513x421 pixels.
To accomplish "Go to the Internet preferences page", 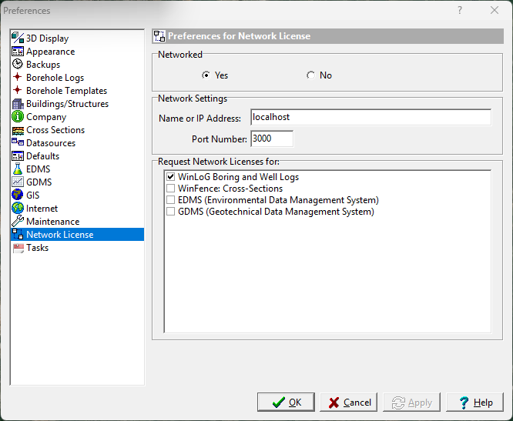I will click(x=42, y=209).
